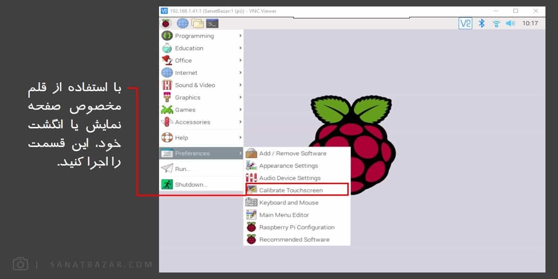Expand the Games submenu arrow
This screenshot has height=279, width=558.
(240, 110)
